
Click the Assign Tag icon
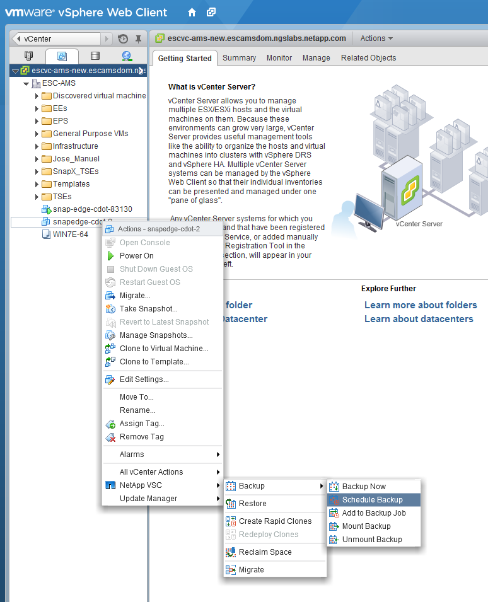(110, 424)
